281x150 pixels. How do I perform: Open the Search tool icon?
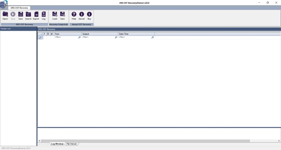pos(28,15)
